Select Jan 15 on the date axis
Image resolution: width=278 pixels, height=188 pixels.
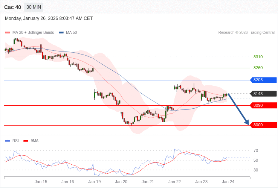pyautogui.click(x=41, y=182)
